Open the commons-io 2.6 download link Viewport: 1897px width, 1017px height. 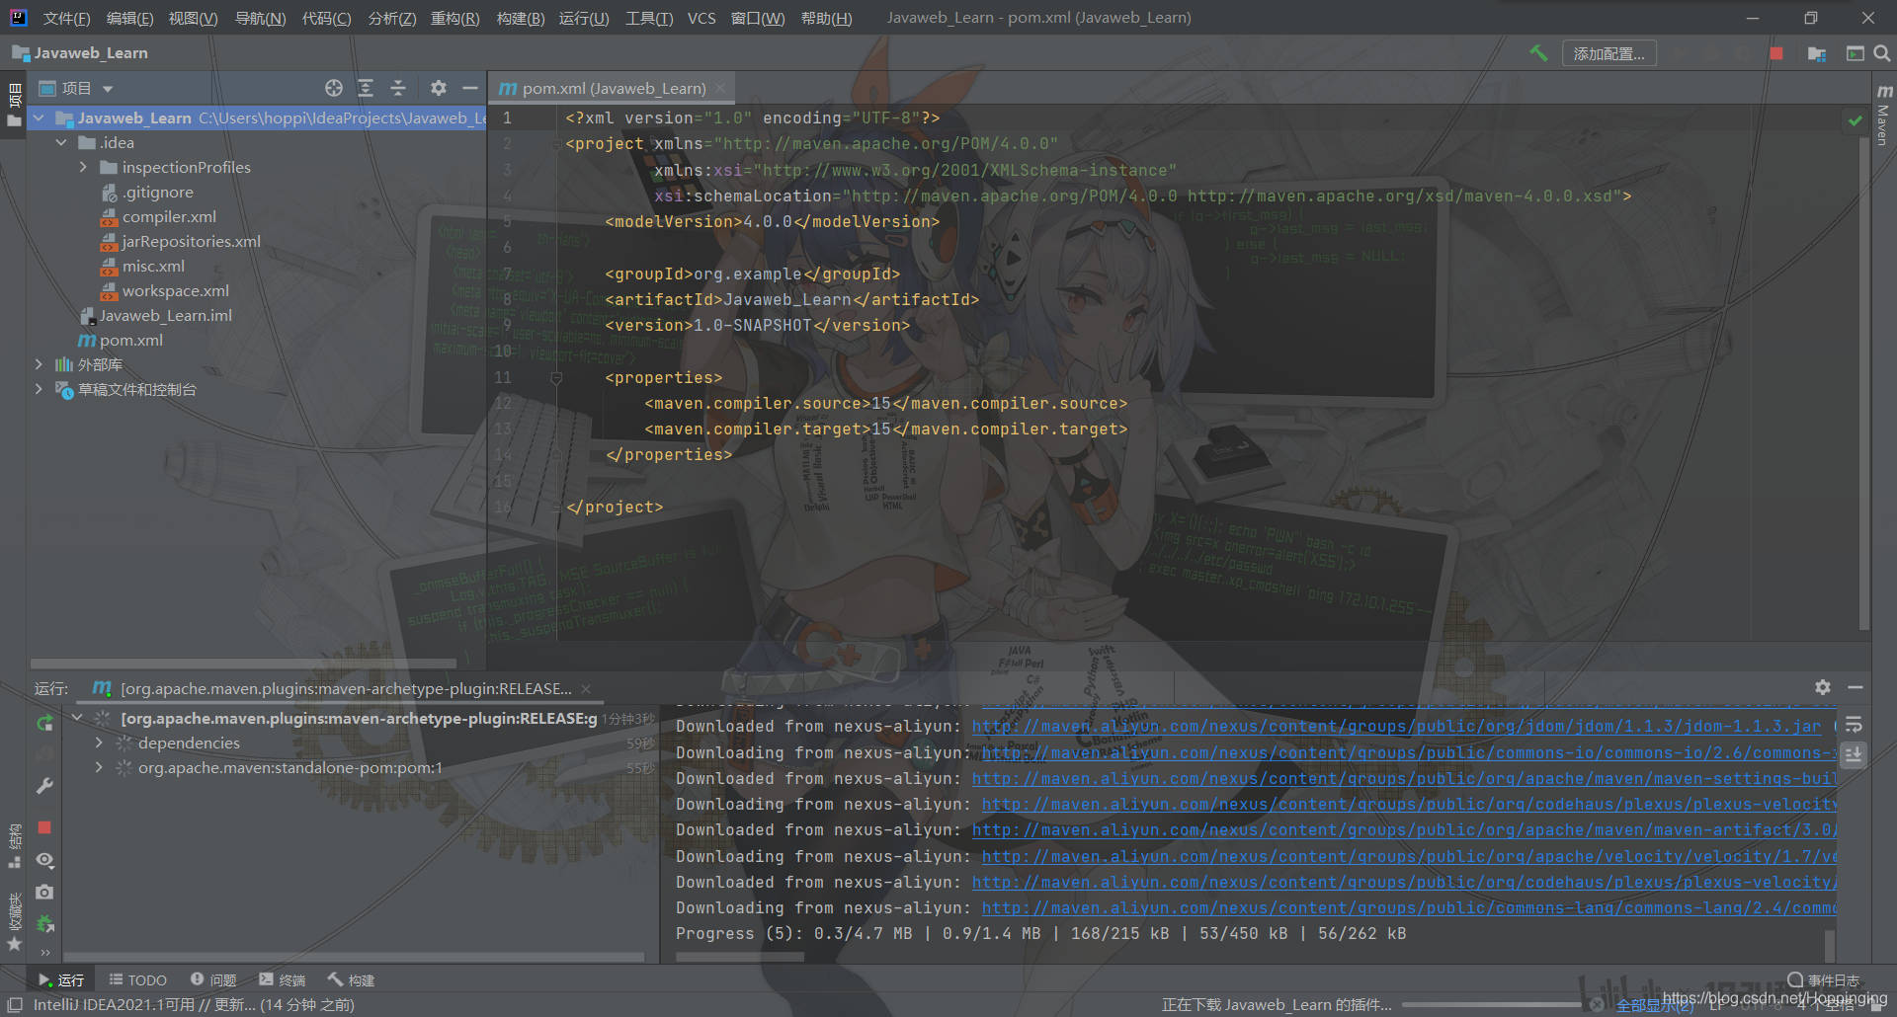point(1409,752)
